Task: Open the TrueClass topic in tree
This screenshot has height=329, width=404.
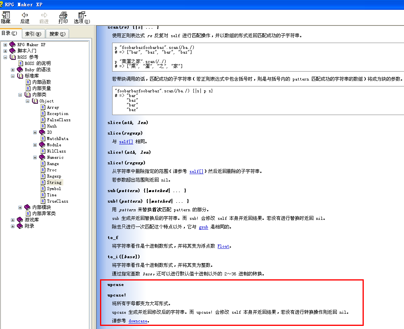Action: (57, 201)
